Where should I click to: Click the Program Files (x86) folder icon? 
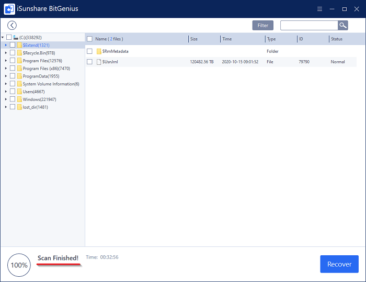pyautogui.click(x=20, y=68)
